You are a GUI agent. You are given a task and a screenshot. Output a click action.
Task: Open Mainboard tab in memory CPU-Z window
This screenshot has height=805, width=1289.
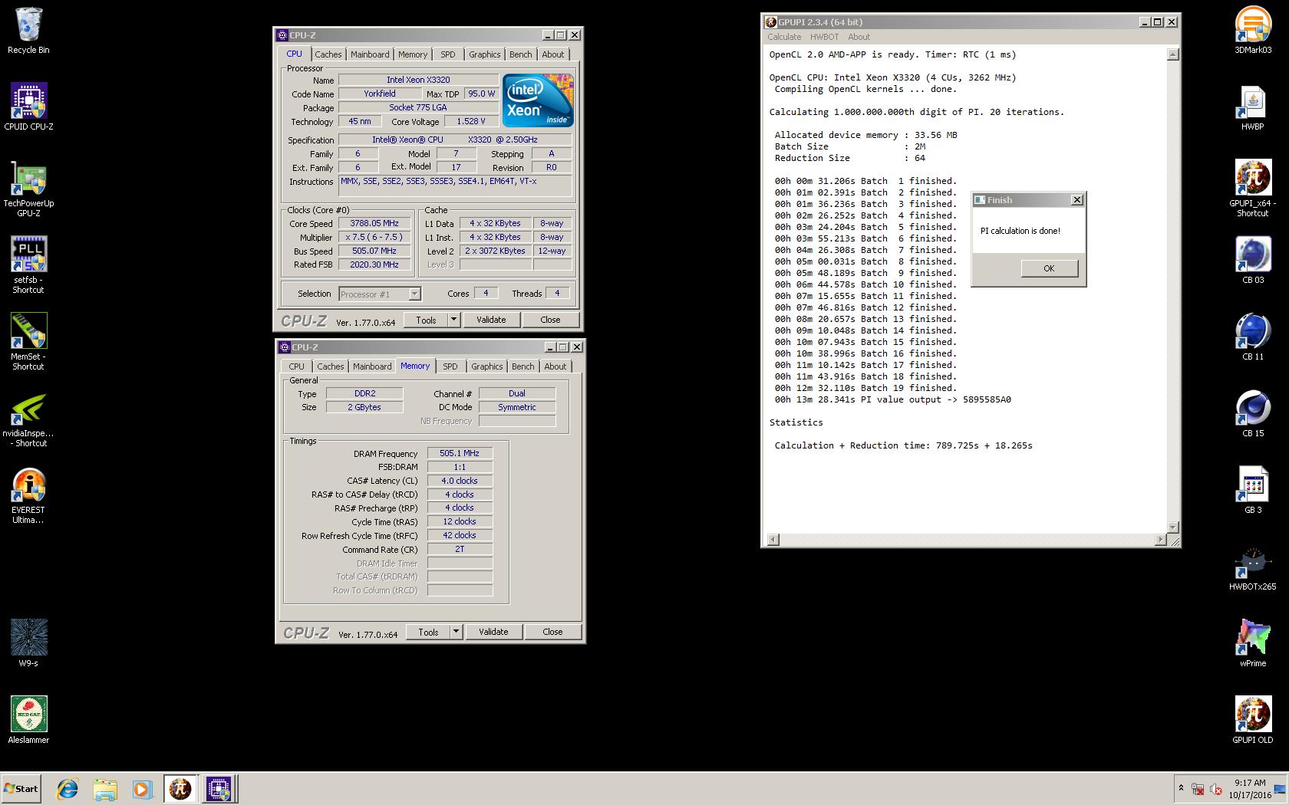(x=372, y=366)
